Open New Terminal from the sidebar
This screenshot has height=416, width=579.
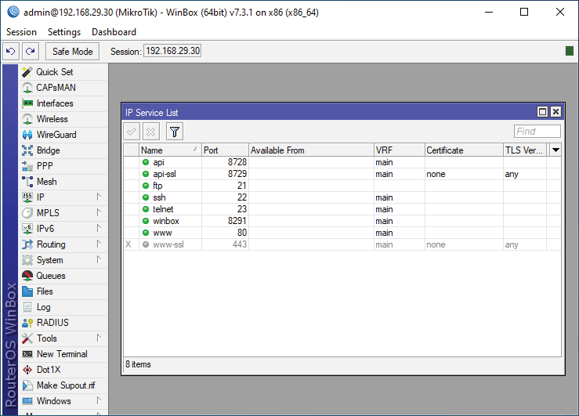click(x=63, y=354)
